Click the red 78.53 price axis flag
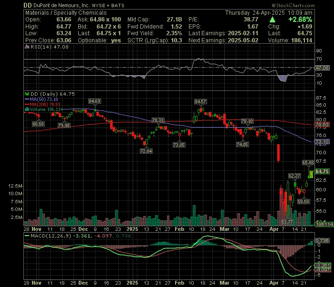 click(x=322, y=125)
